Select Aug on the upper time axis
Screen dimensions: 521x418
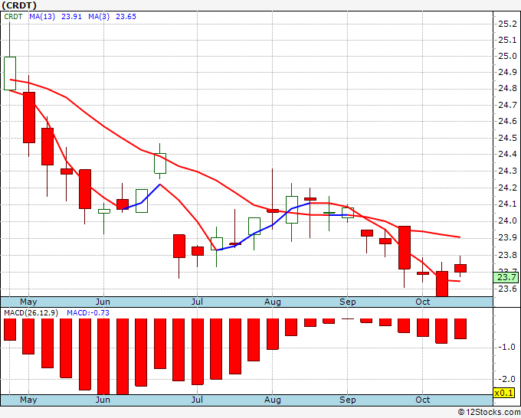(273, 302)
